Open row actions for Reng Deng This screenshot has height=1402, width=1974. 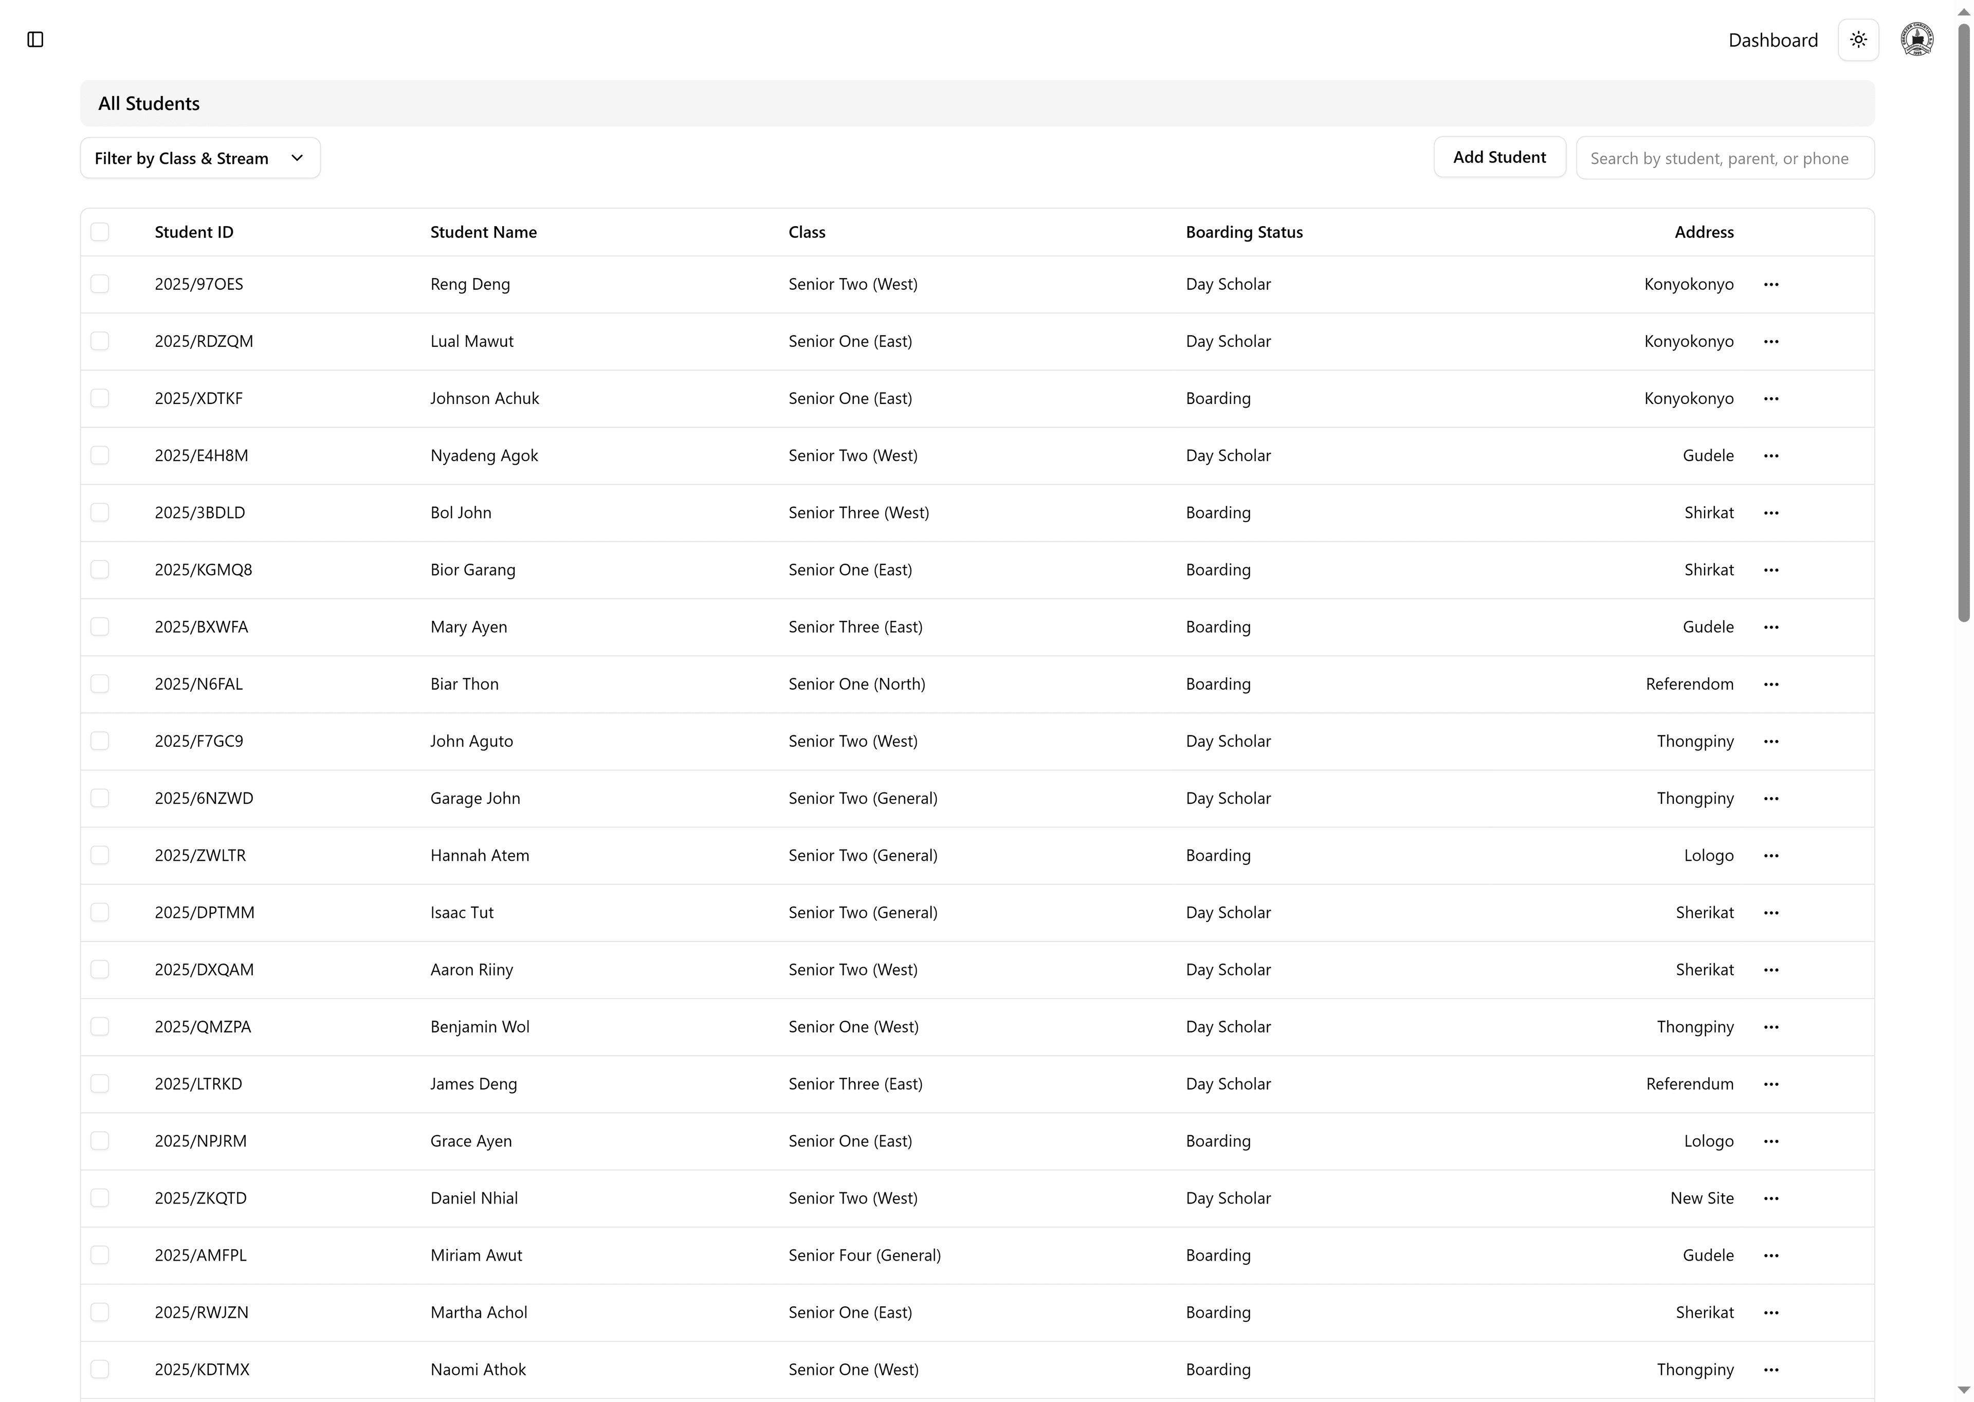click(x=1771, y=284)
